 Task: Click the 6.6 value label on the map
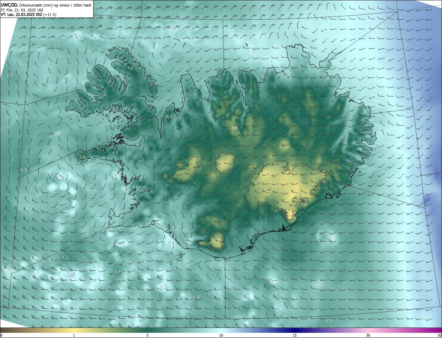117,272
